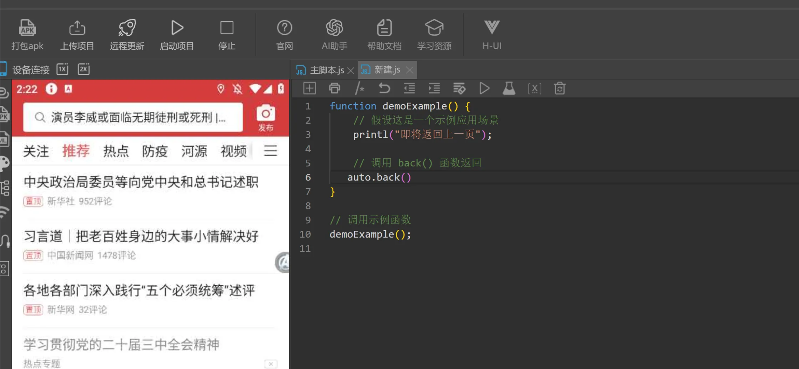The width and height of the screenshot is (799, 369).
Task: Click the info icon in phone status bar
Action: point(51,89)
